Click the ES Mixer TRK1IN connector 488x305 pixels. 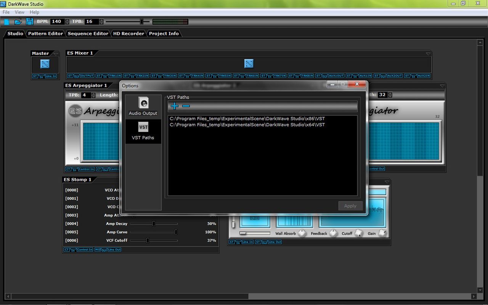pos(116,76)
